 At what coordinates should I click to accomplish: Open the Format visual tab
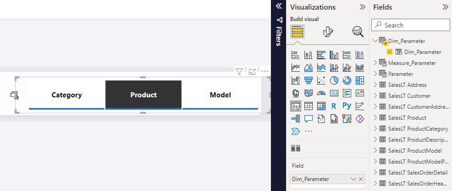[x=328, y=32]
